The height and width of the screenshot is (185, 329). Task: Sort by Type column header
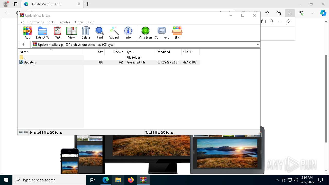pyautogui.click(x=141, y=52)
